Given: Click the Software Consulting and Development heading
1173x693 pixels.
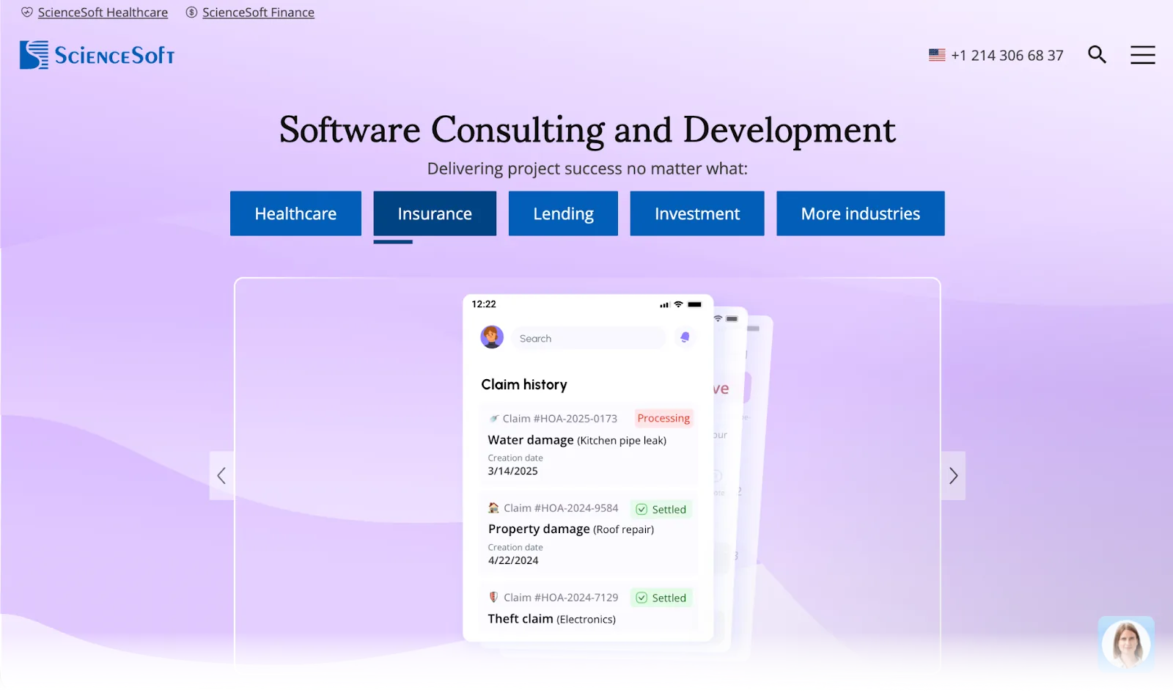Looking at the screenshot, I should [x=587, y=130].
